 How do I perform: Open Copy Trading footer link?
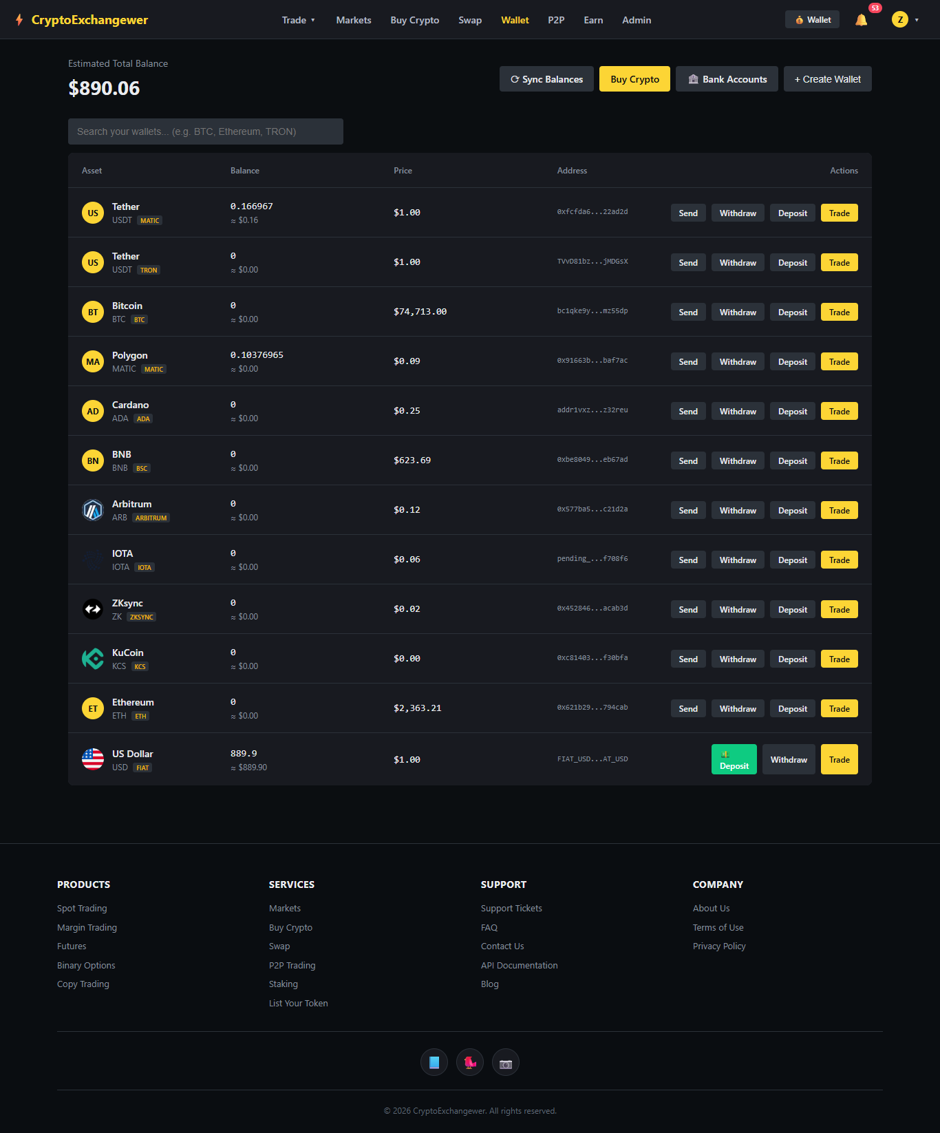click(83, 984)
